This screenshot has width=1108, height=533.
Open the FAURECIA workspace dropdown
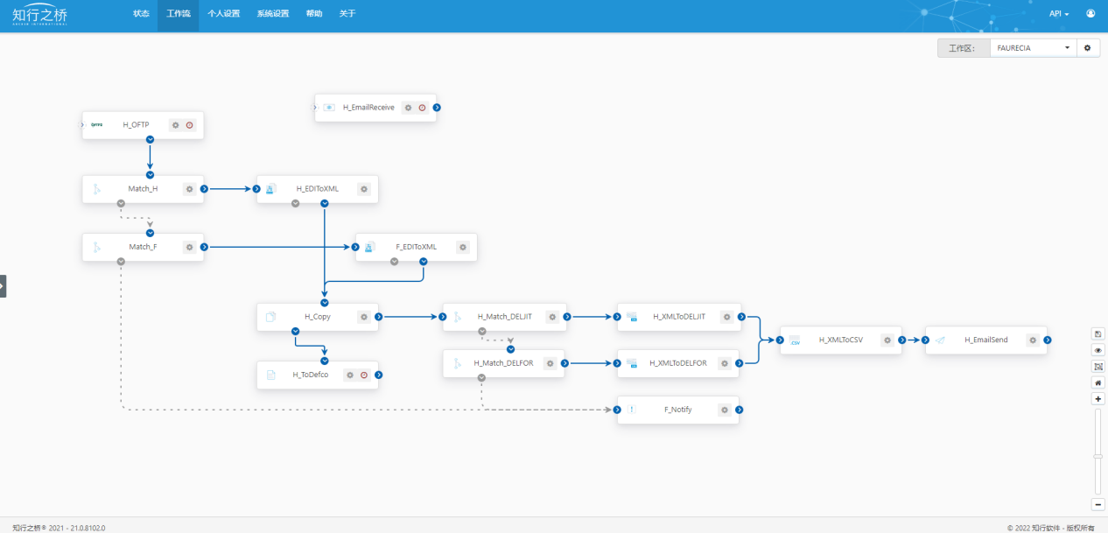coord(1034,48)
